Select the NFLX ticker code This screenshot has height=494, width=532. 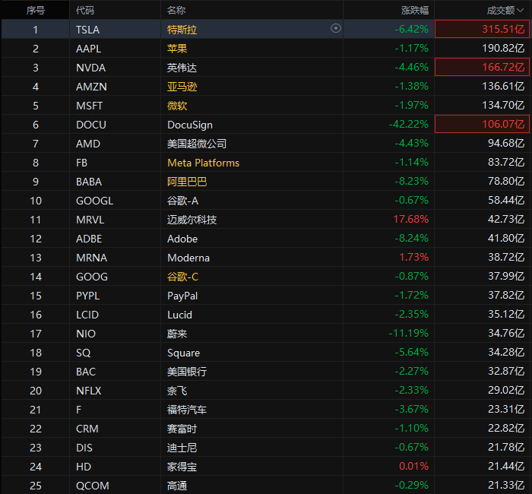[x=89, y=391]
